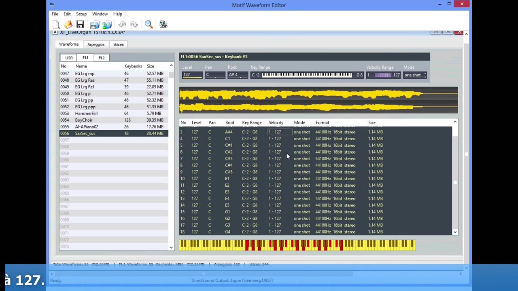Click the Redo arrow icon

click(x=134, y=25)
